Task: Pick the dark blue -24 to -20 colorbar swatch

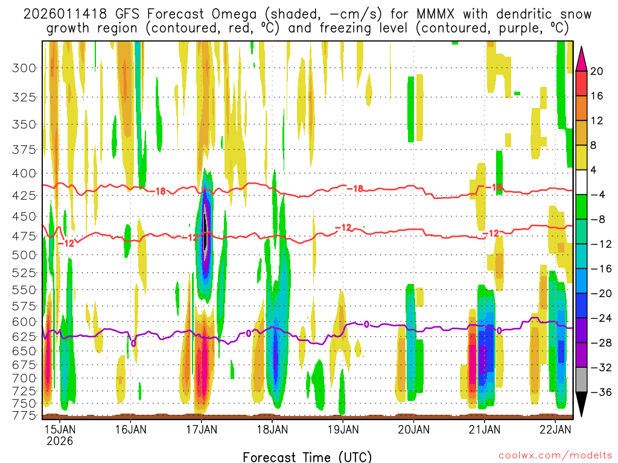Action: pyautogui.click(x=581, y=306)
